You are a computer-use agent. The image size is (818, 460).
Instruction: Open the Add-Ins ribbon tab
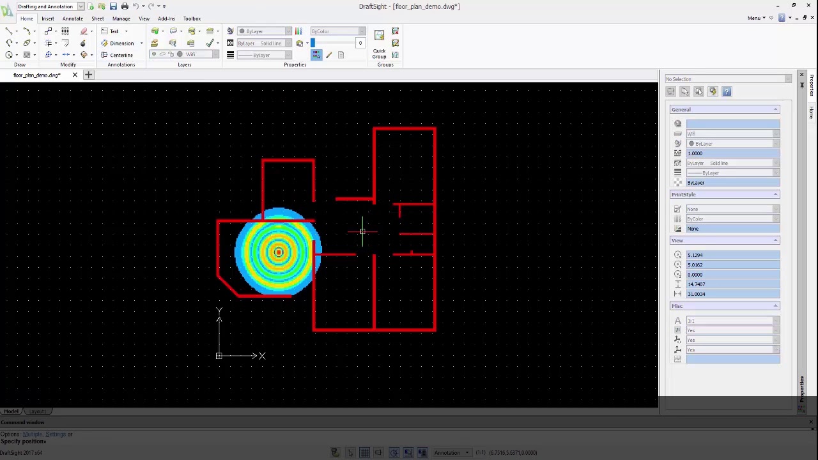[166, 19]
